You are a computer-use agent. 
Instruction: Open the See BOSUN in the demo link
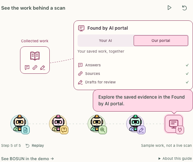click(x=27, y=159)
